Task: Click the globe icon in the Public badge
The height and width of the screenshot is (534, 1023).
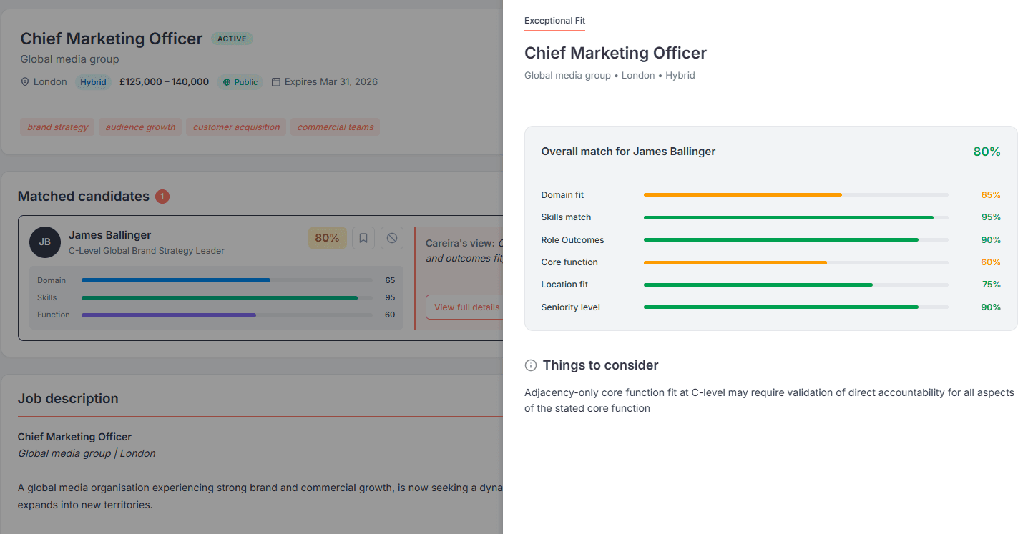Action: 227,82
